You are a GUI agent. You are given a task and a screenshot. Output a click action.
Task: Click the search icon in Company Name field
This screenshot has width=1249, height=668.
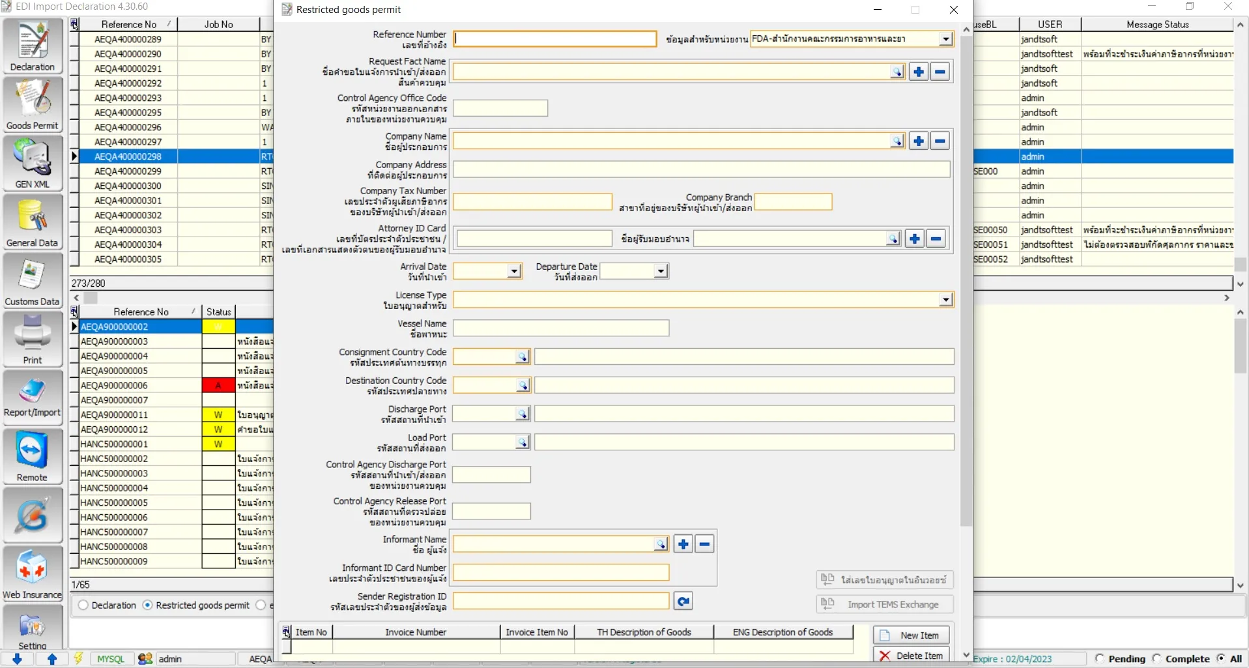[x=897, y=141]
